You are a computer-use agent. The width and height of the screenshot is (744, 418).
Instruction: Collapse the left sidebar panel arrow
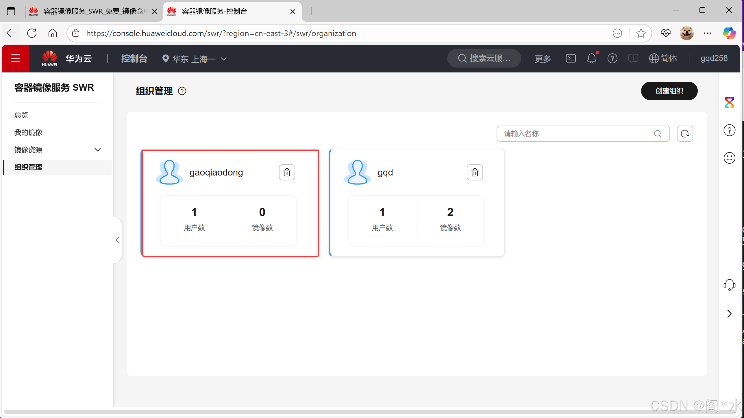click(x=117, y=240)
